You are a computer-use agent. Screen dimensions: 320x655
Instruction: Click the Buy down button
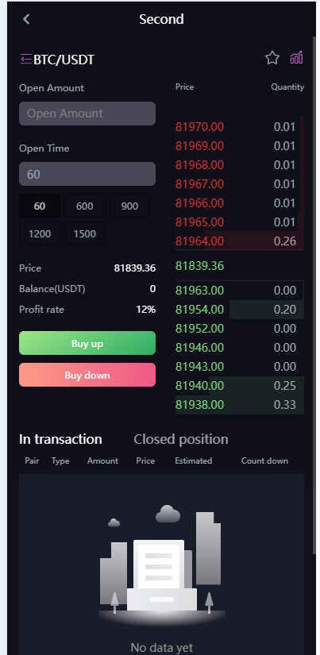(87, 375)
